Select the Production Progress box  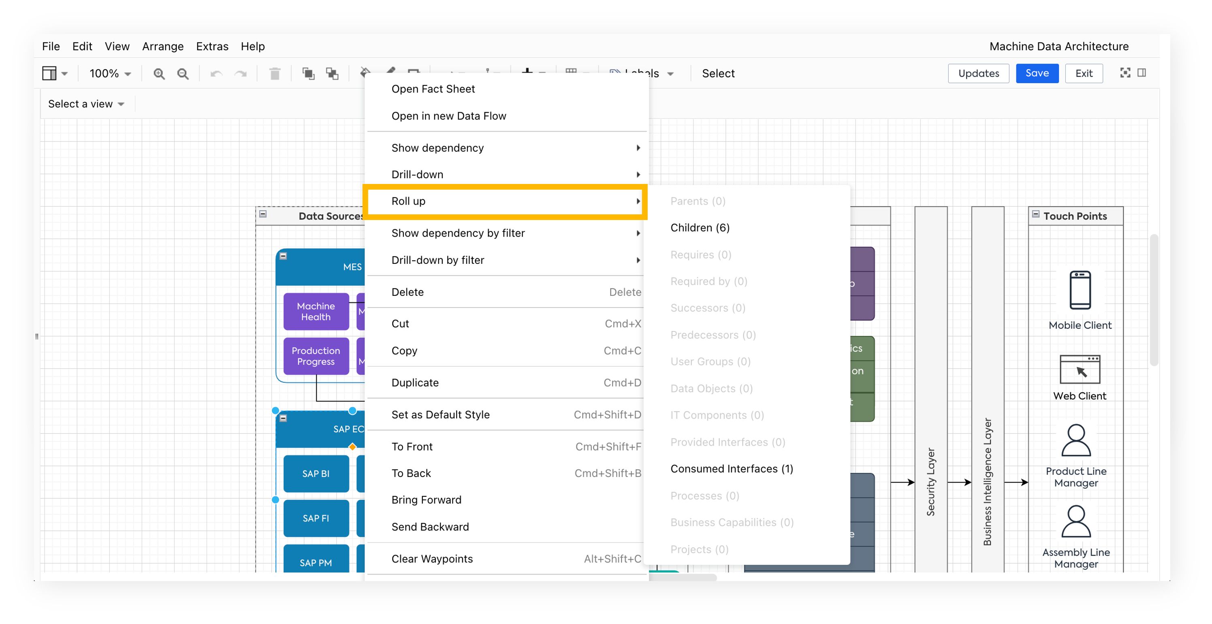point(316,356)
